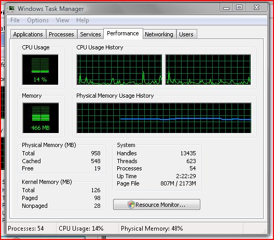Click the Physical Memory Total value 958

(x=95, y=153)
